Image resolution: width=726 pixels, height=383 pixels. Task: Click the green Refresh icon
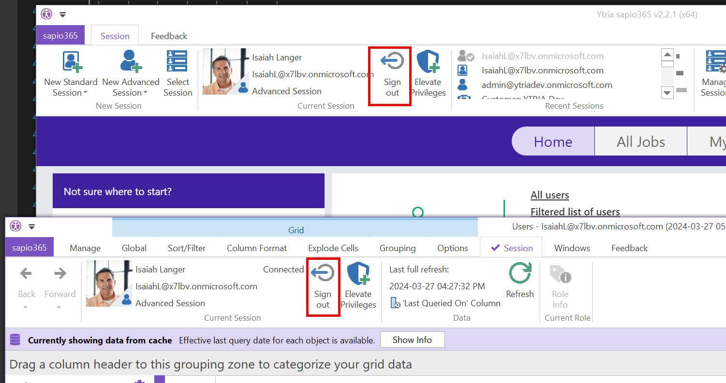519,274
